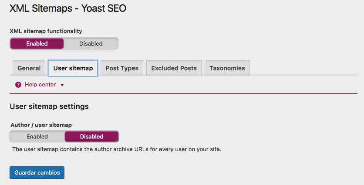Click the 'Author / user sitemap' label
The height and width of the screenshot is (185, 364).
[41, 125]
